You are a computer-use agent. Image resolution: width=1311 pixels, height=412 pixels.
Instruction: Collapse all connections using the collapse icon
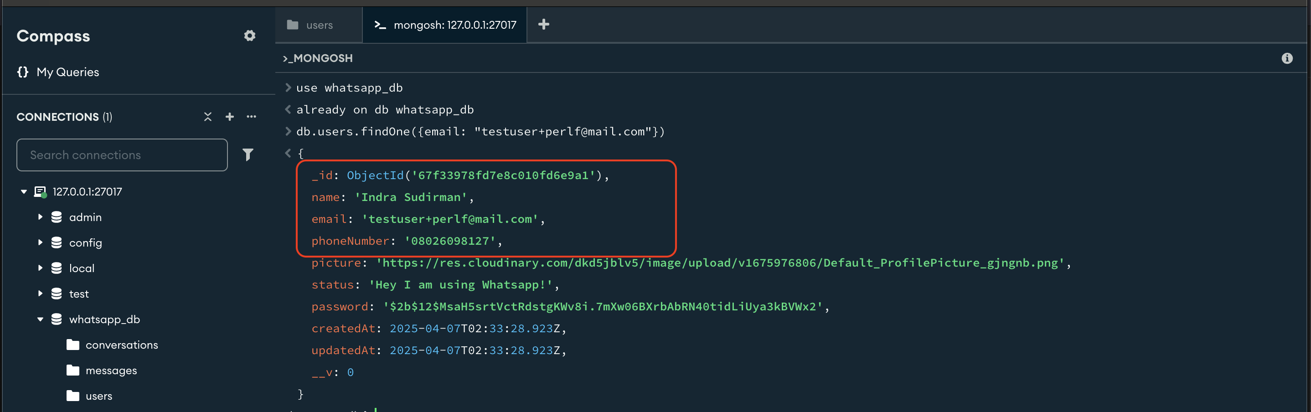(x=208, y=117)
